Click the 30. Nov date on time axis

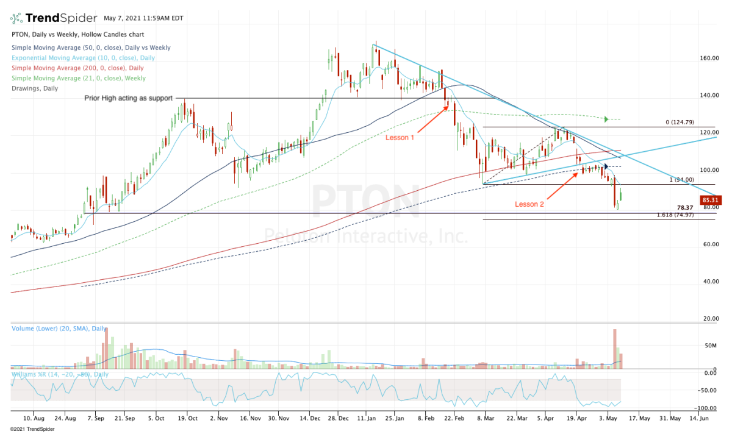coord(278,419)
